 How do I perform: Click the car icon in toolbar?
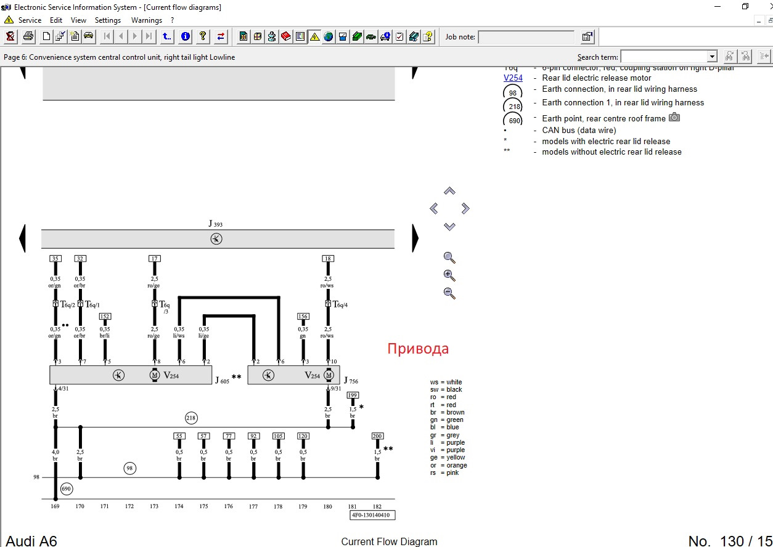pyautogui.click(x=89, y=36)
